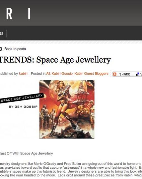Click the orange plus Share icon
This screenshot has height=179, width=142.
click(x=115, y=74)
